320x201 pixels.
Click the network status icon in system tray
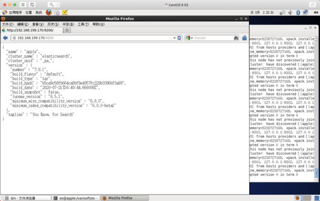pyautogui.click(x=282, y=13)
